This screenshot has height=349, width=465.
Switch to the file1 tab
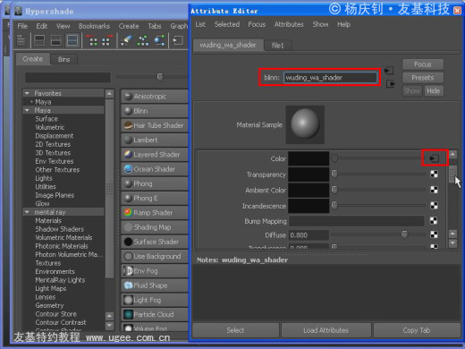[277, 46]
